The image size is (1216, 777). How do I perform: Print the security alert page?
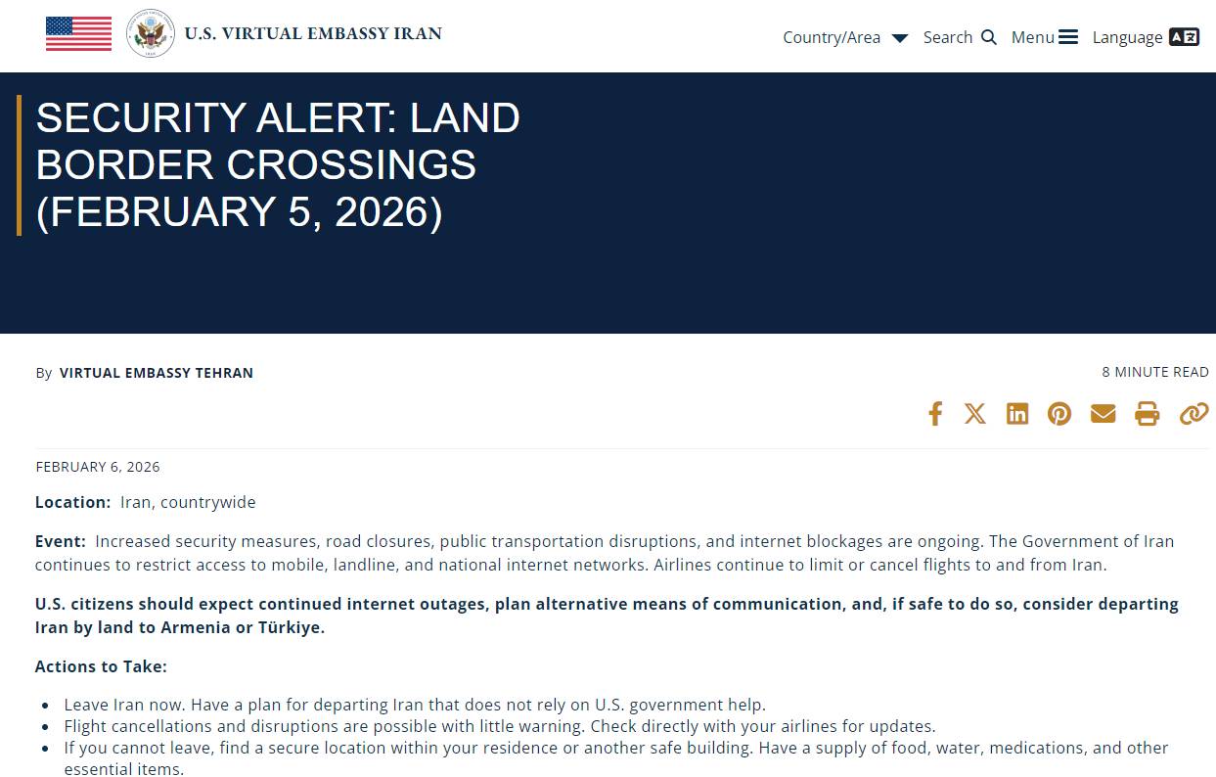pyautogui.click(x=1147, y=413)
